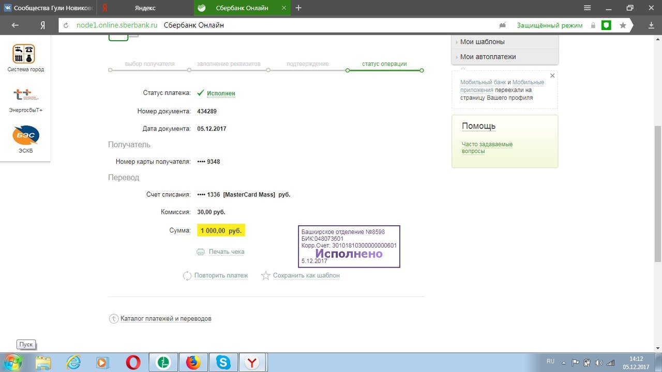
Task: Open Мобильный банк link
Action: [483, 82]
